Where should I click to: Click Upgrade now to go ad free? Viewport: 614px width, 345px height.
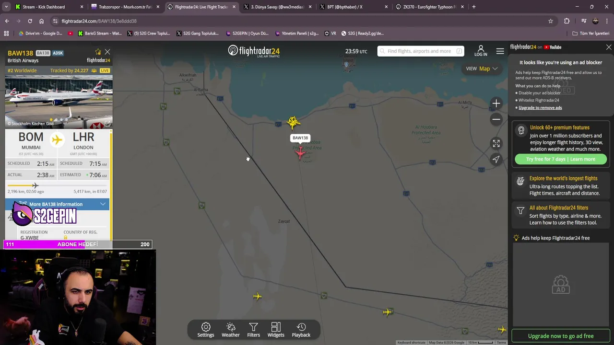(560, 336)
